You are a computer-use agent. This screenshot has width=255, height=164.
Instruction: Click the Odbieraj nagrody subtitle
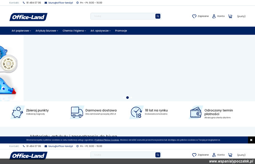pos(35,114)
